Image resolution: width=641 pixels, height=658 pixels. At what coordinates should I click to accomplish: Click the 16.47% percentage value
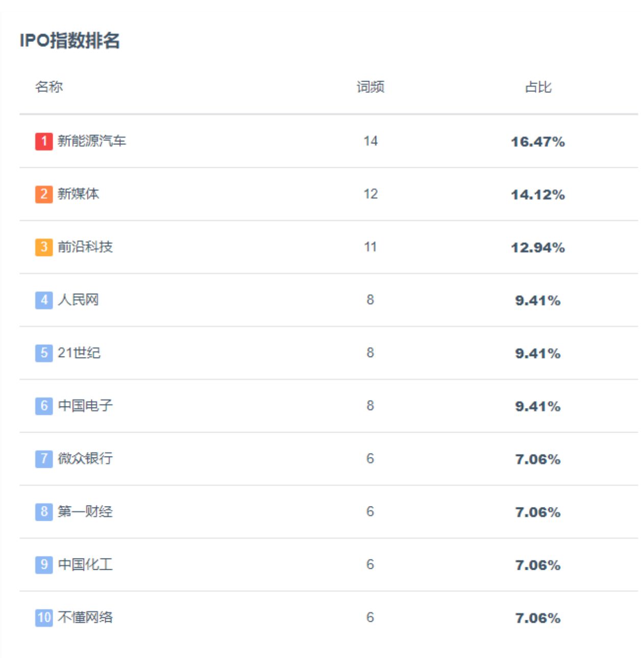coord(538,142)
